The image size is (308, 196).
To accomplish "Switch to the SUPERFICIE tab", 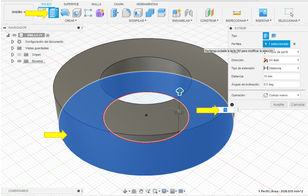I will coord(71,4).
